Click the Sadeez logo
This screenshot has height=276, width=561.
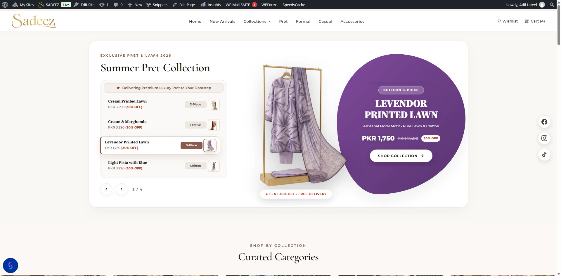pyautogui.click(x=34, y=21)
